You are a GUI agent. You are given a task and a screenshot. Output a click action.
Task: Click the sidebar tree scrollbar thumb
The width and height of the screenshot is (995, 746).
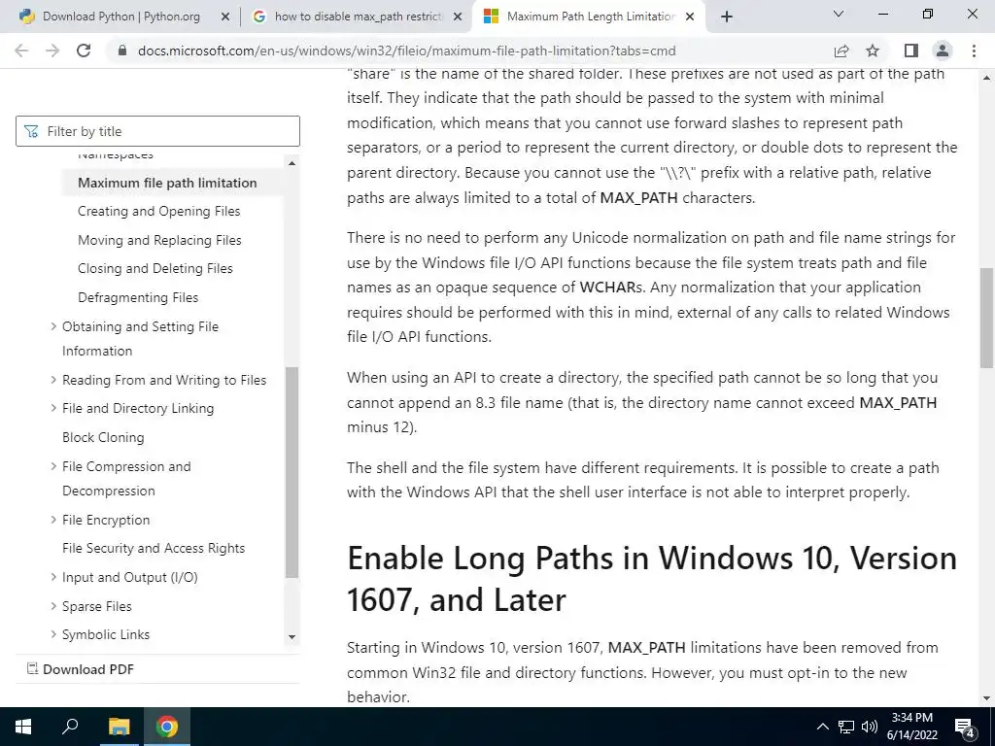pyautogui.click(x=292, y=473)
